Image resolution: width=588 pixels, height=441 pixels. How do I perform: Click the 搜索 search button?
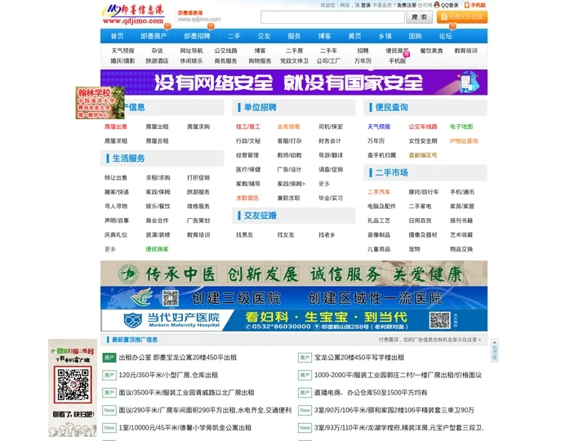(419, 17)
